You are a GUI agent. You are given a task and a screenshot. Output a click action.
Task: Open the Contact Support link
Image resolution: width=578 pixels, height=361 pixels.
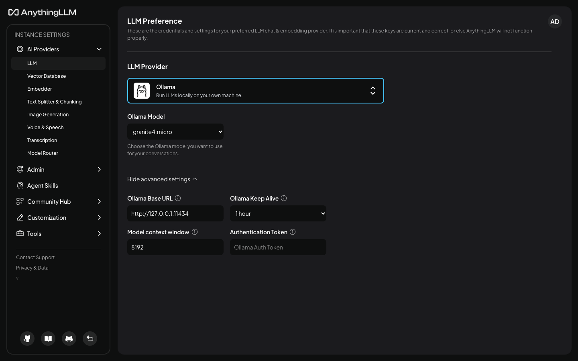tap(35, 258)
